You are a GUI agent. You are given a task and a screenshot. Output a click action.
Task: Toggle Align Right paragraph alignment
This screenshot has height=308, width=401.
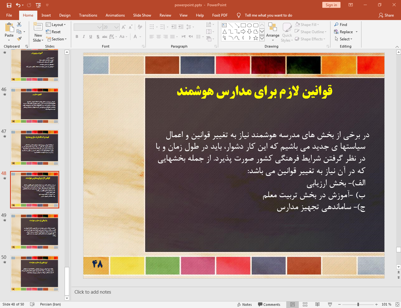166,37
